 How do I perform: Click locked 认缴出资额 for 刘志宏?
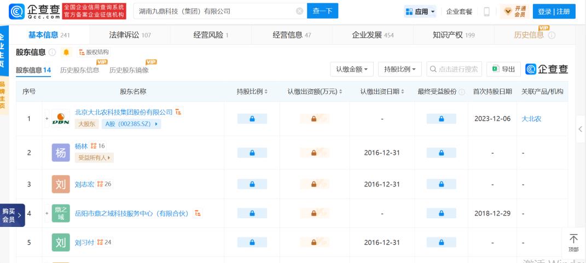(x=315, y=184)
